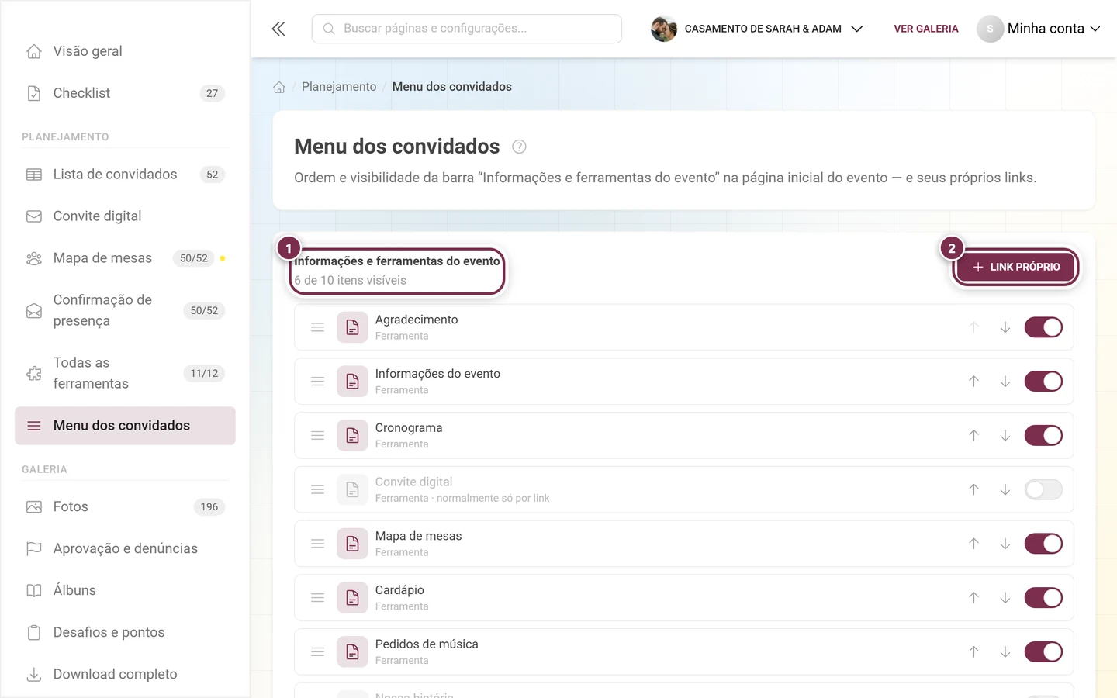The width and height of the screenshot is (1117, 698).
Task: Click the Ver galeria link
Action: click(x=926, y=29)
